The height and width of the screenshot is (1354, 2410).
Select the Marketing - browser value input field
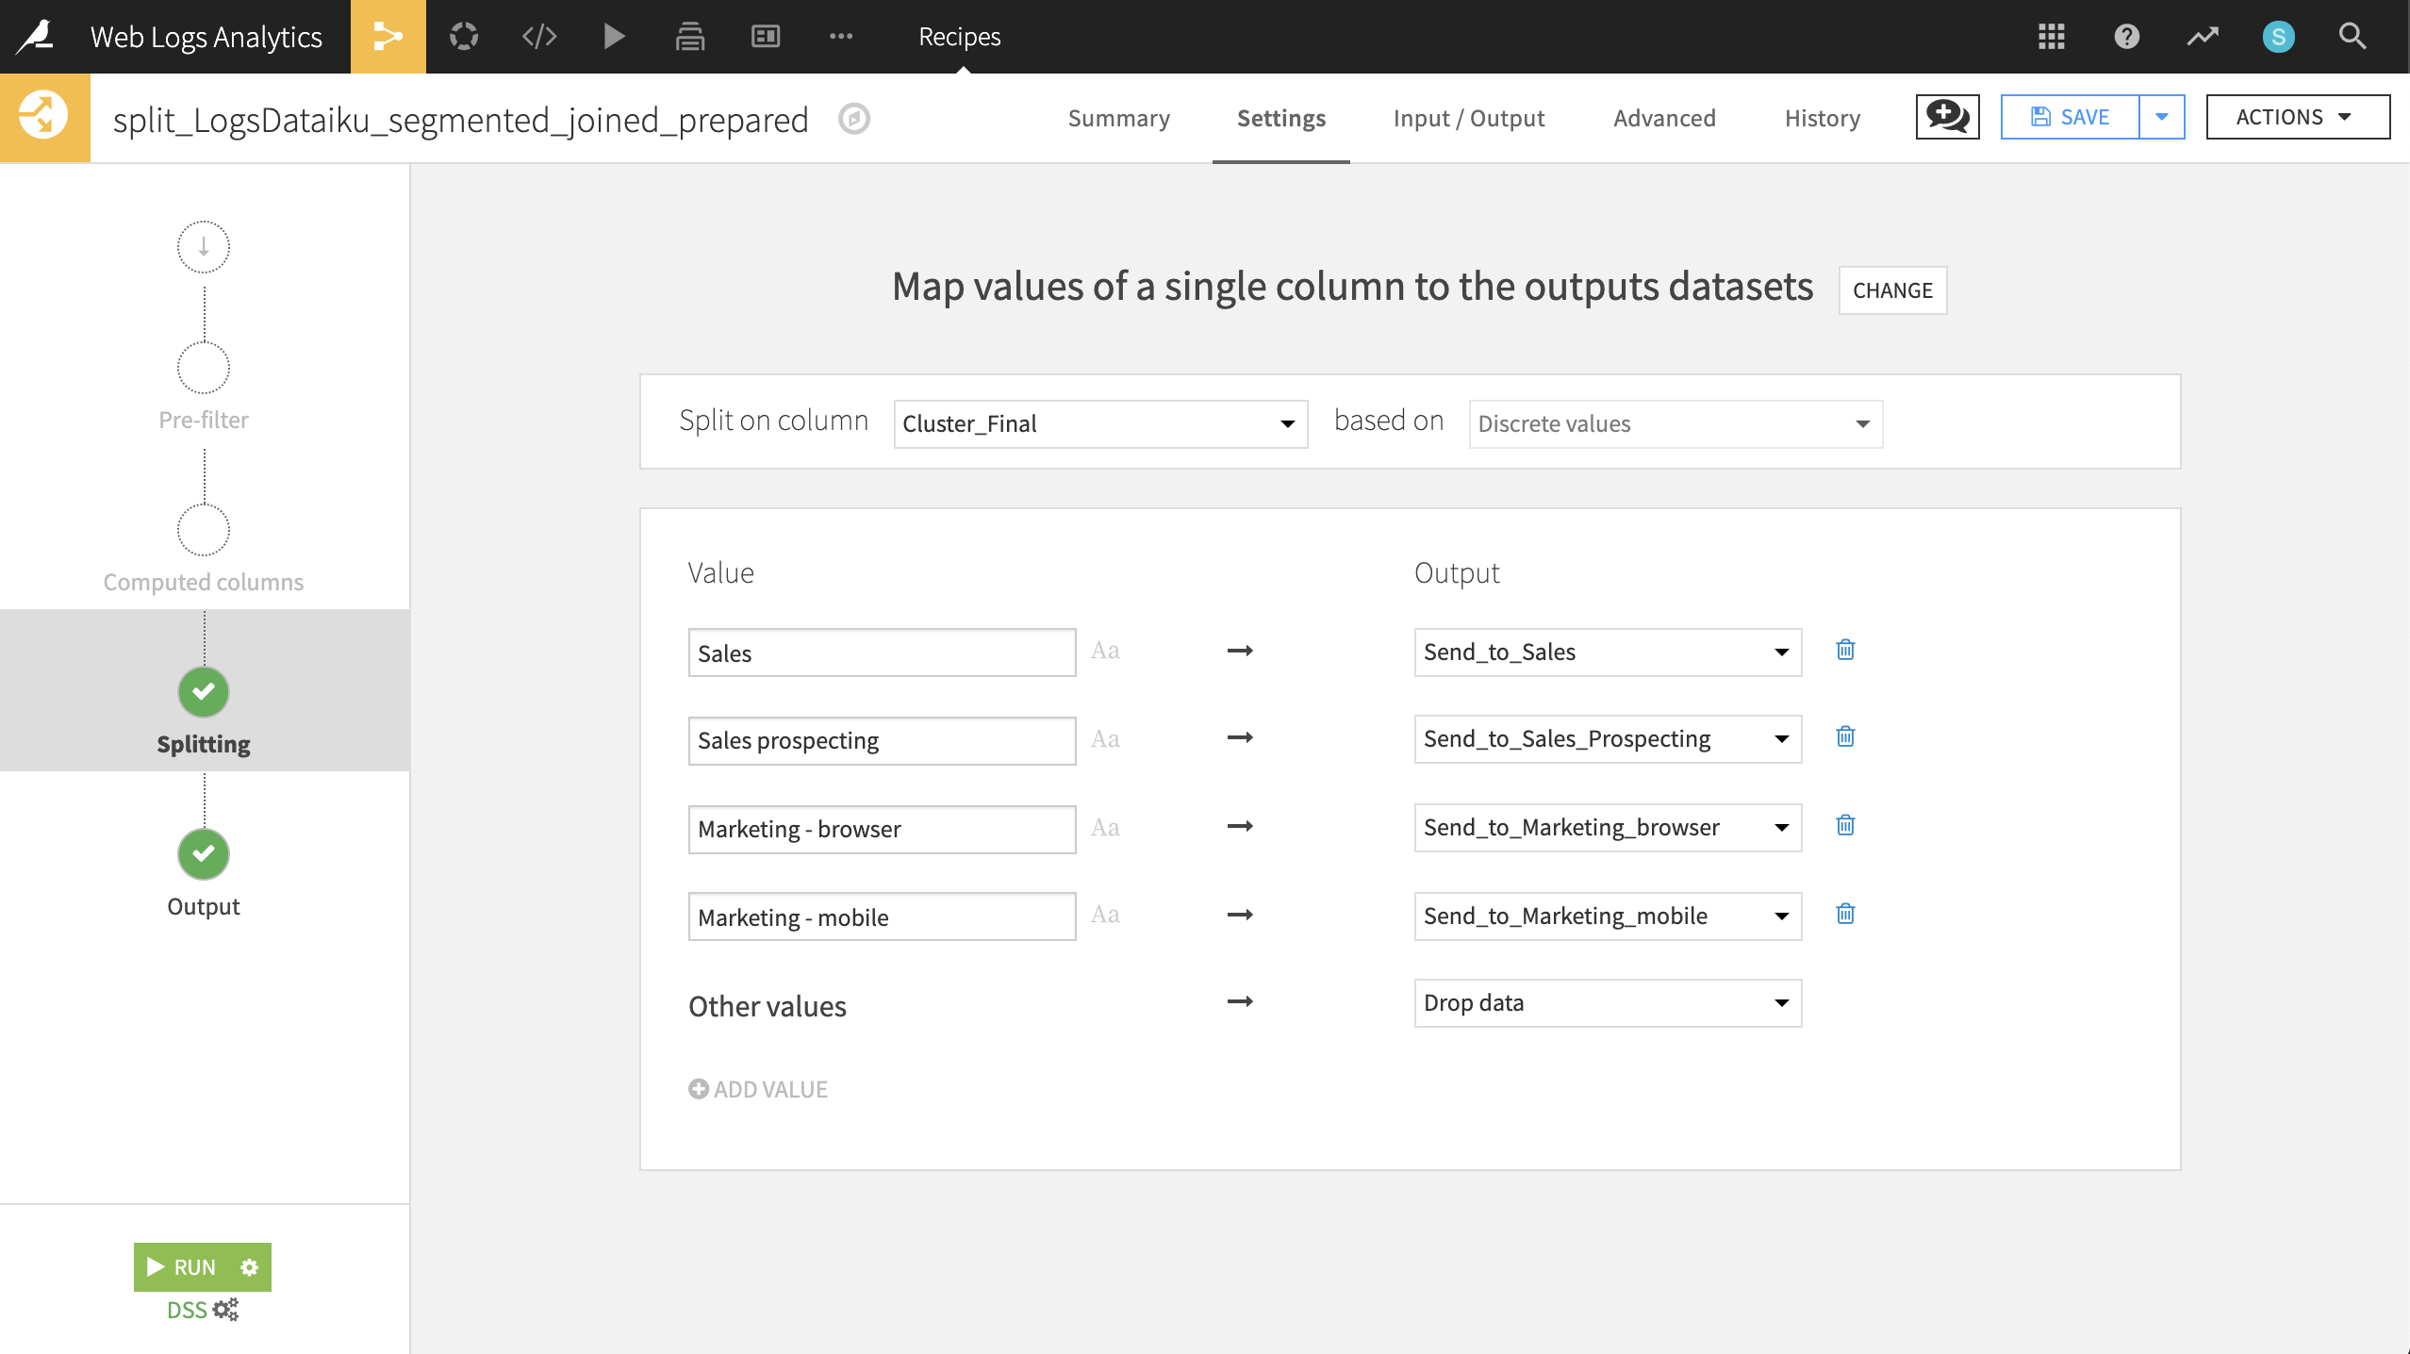coord(882,829)
